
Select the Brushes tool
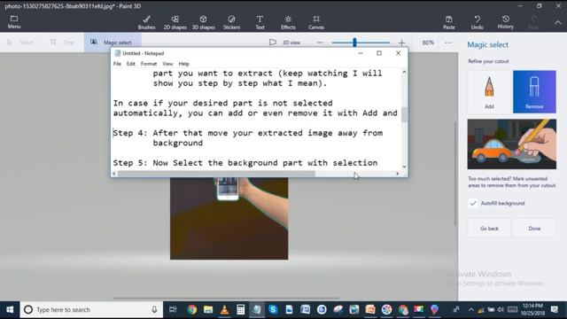(x=146, y=22)
